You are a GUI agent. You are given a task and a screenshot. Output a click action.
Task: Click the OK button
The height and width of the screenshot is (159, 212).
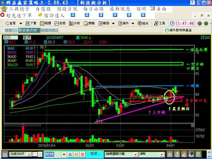(x=40, y=154)
